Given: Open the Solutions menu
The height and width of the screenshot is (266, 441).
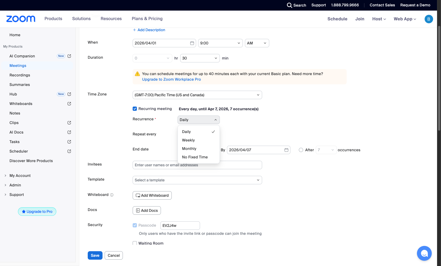Looking at the screenshot, I should point(81,19).
